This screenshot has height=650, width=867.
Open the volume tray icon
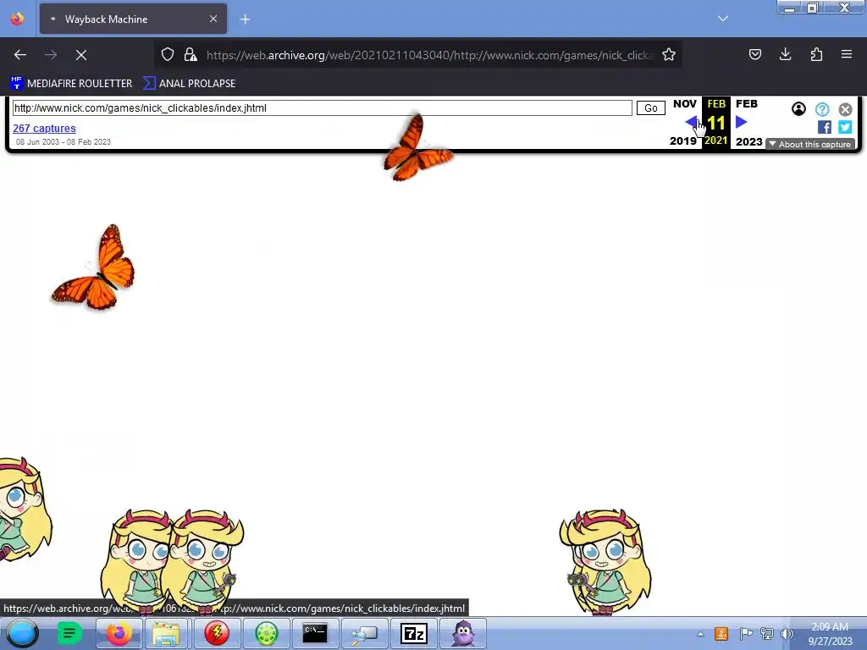click(787, 633)
